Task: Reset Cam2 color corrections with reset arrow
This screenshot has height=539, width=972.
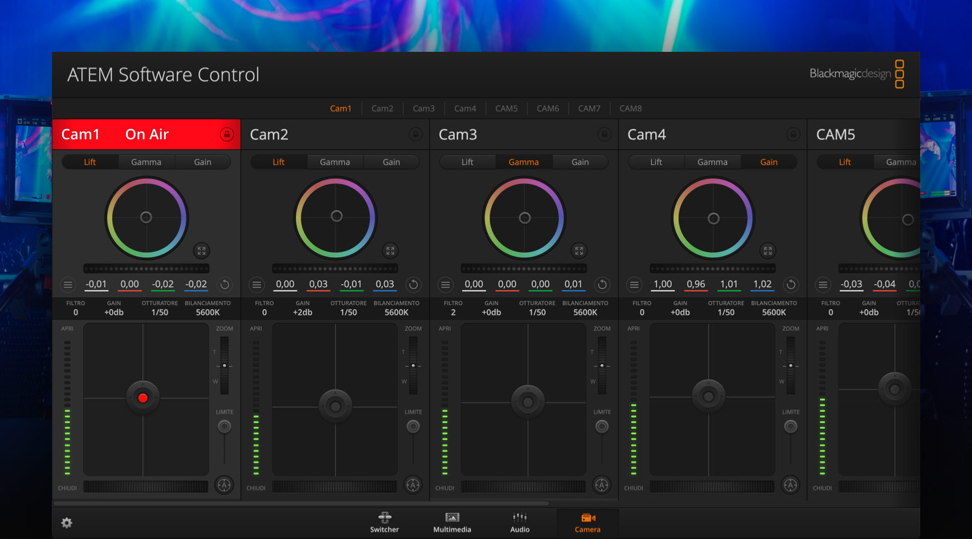Action: 413,284
